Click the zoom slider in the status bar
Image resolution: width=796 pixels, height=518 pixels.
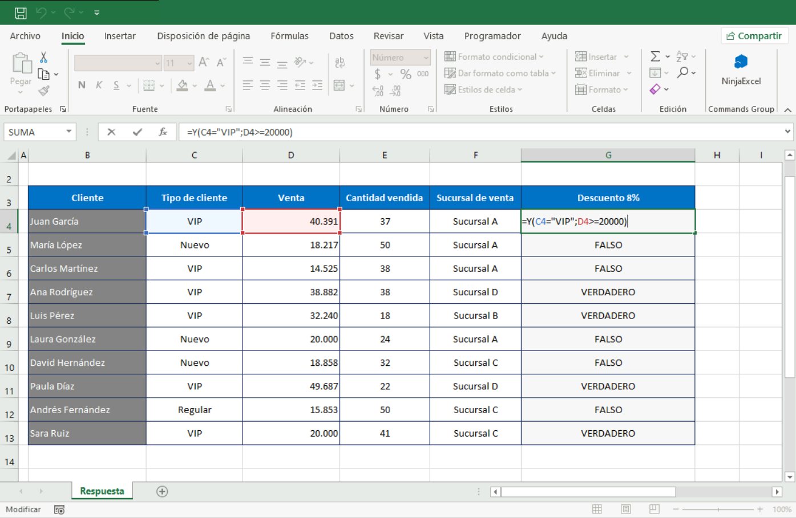(x=718, y=509)
